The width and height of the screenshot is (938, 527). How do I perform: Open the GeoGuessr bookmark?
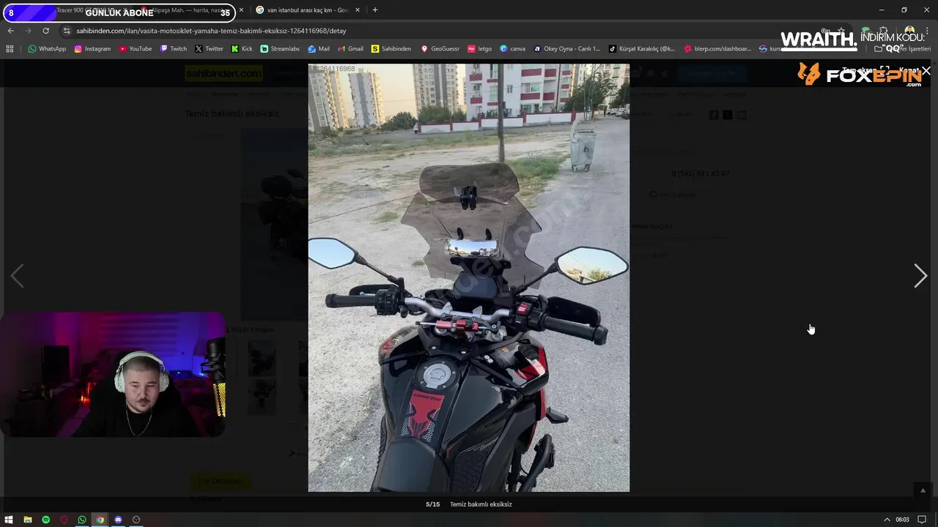440,49
